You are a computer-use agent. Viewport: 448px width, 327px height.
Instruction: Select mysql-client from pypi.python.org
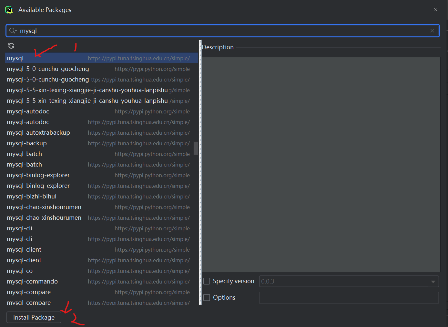point(102,249)
